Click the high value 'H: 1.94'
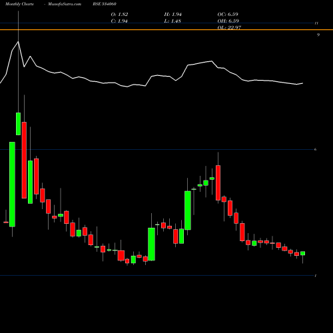The image size is (333, 333). coord(173,15)
